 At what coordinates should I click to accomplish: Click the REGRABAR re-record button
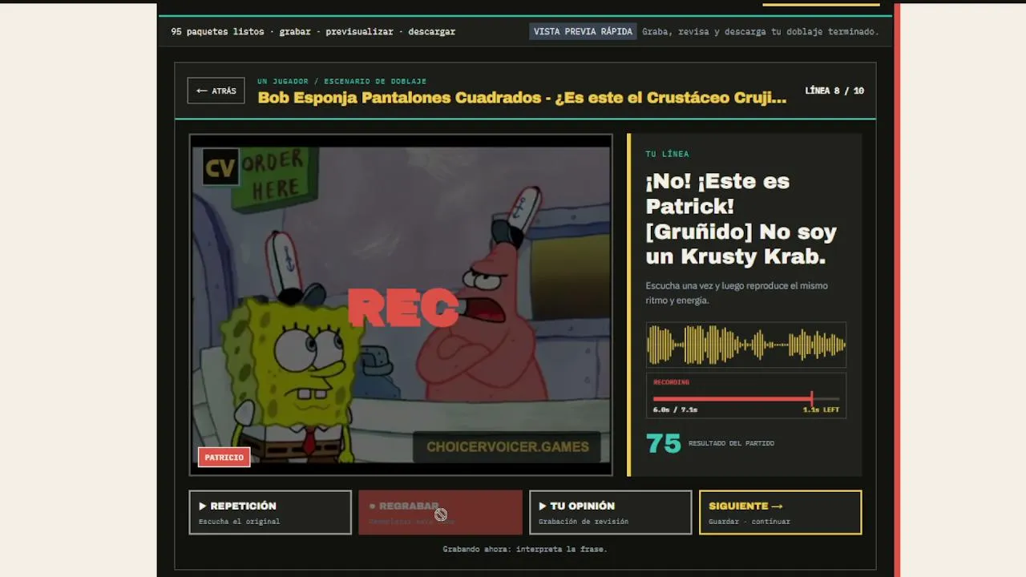coord(440,512)
